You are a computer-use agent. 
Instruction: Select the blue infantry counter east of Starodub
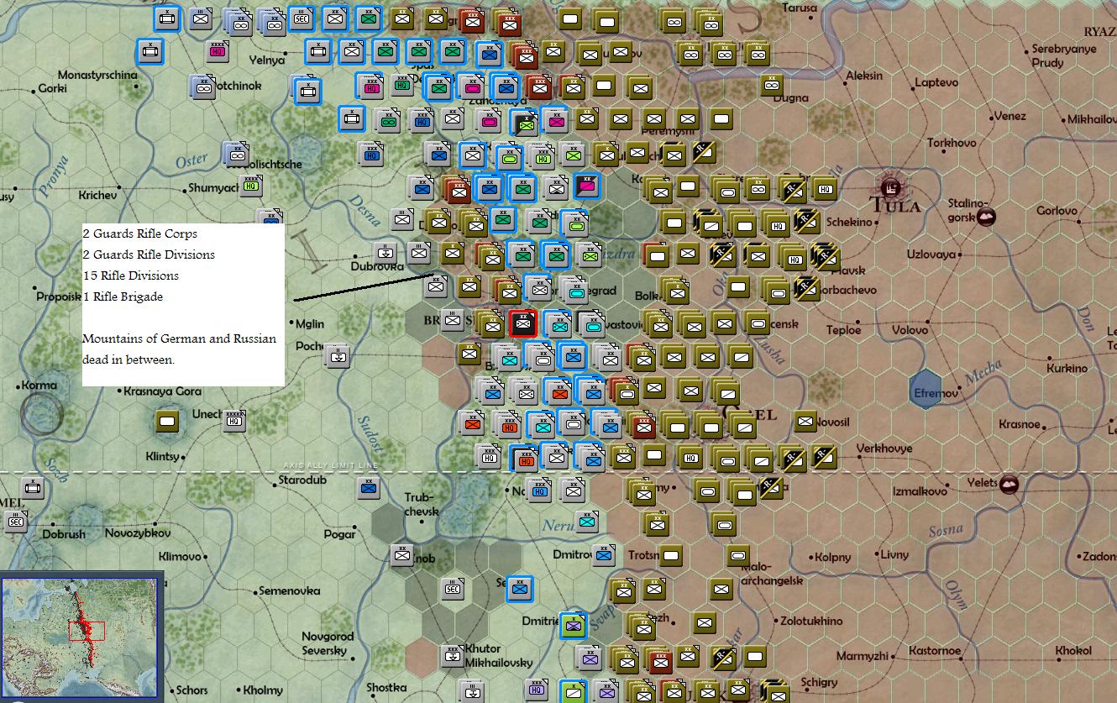pyautogui.click(x=368, y=488)
